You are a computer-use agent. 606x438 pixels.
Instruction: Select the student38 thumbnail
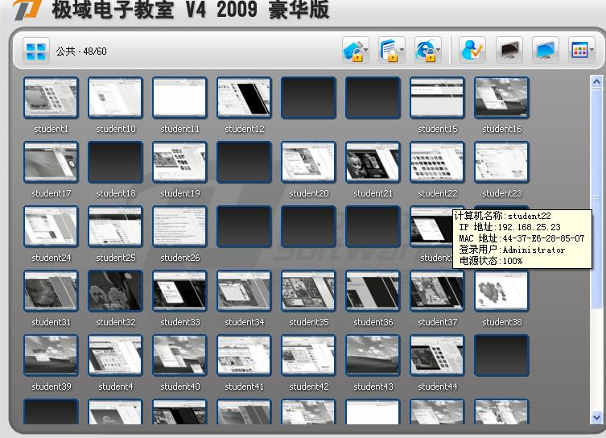tap(501, 291)
